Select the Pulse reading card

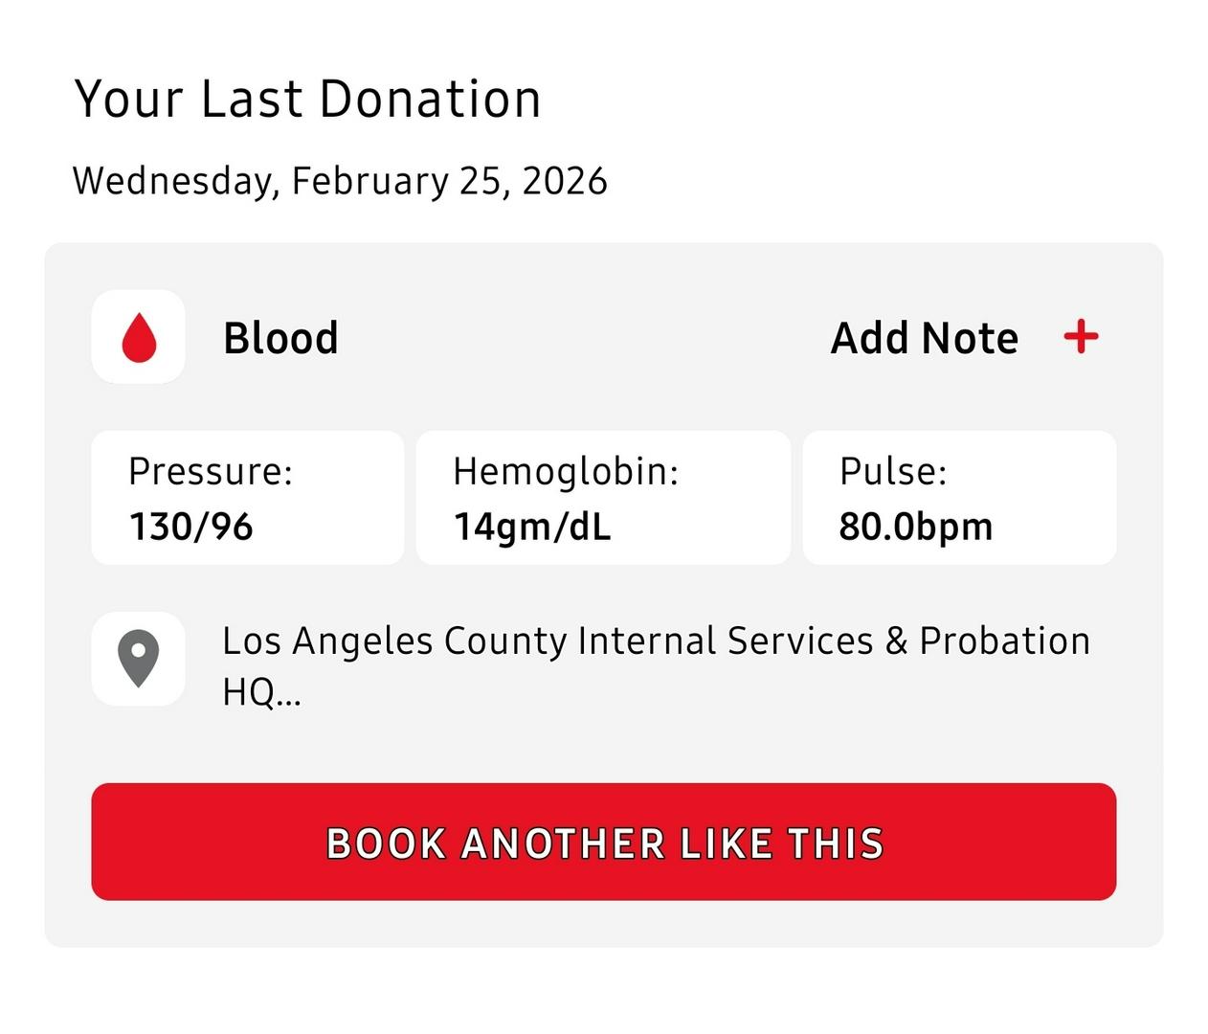click(x=959, y=498)
